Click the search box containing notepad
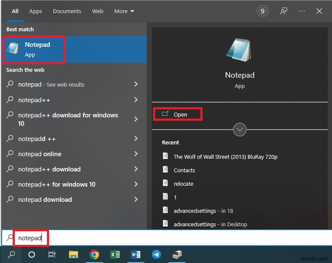 point(167,238)
